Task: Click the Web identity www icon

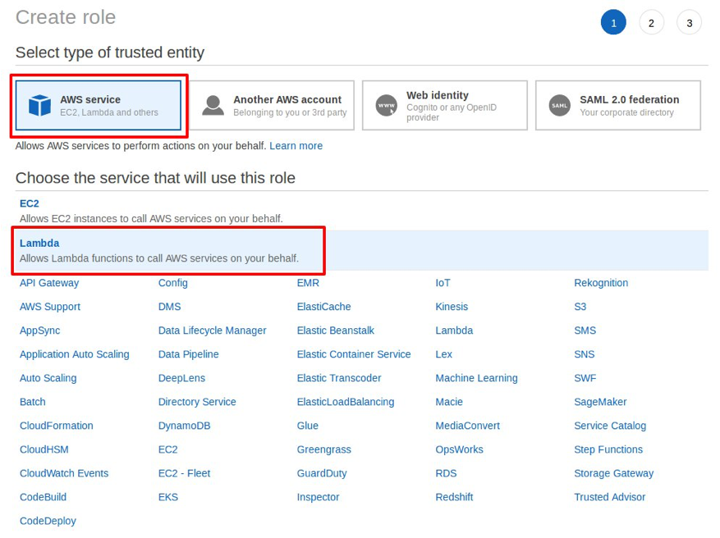Action: tap(387, 106)
